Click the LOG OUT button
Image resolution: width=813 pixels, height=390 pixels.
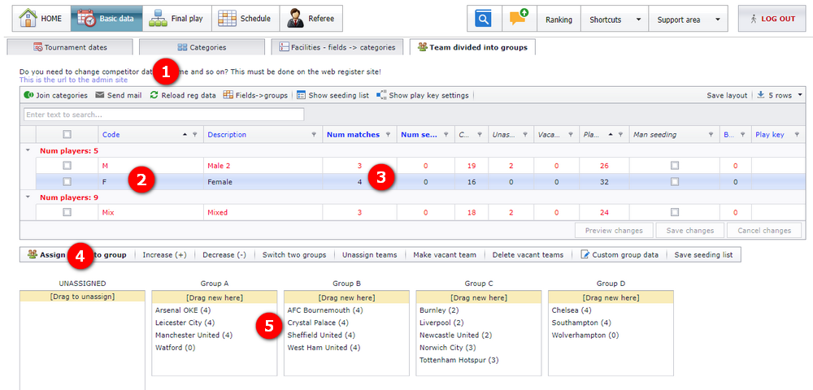click(773, 19)
